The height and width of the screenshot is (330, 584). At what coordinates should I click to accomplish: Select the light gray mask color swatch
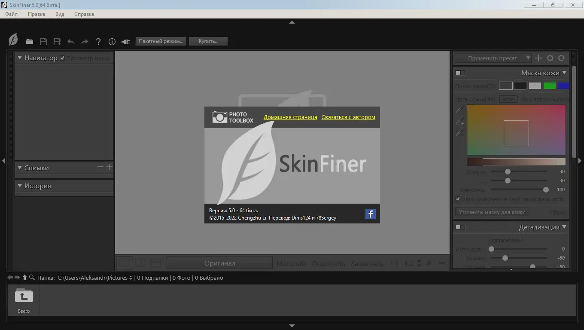point(535,86)
